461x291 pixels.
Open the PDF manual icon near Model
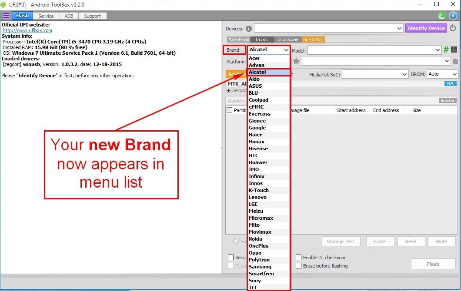(x=454, y=50)
